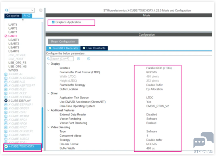This screenshot has height=156, width=216.
Task: Click the X-CUBE-NFC7 download icon
Action: point(6,127)
